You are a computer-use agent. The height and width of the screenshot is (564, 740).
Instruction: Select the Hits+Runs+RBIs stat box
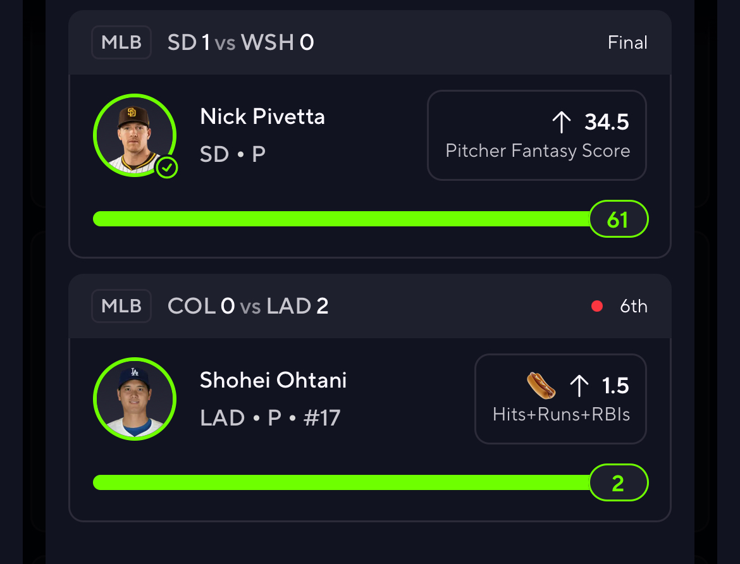pyautogui.click(x=560, y=399)
